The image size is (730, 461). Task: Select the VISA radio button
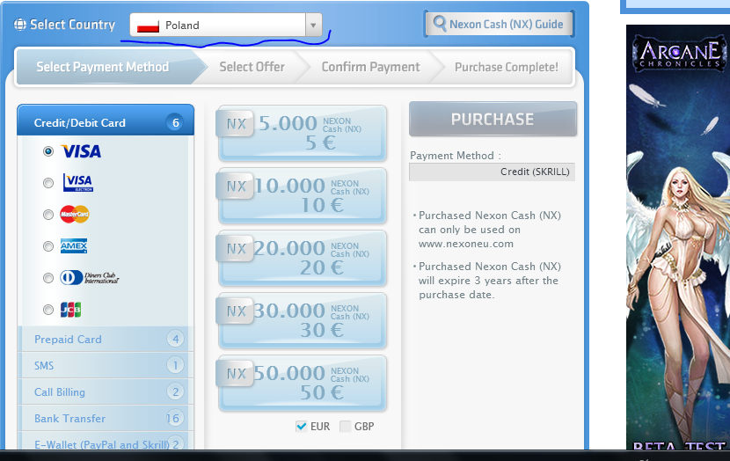pos(48,151)
